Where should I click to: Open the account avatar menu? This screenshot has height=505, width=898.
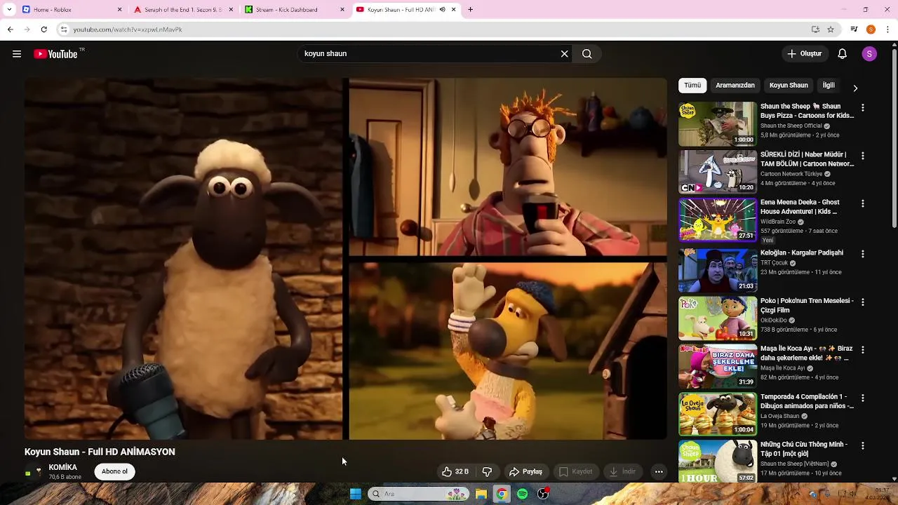click(x=869, y=54)
